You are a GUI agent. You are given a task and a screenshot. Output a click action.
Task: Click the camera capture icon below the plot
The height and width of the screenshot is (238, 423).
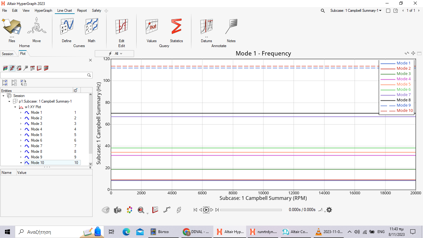pos(118,210)
